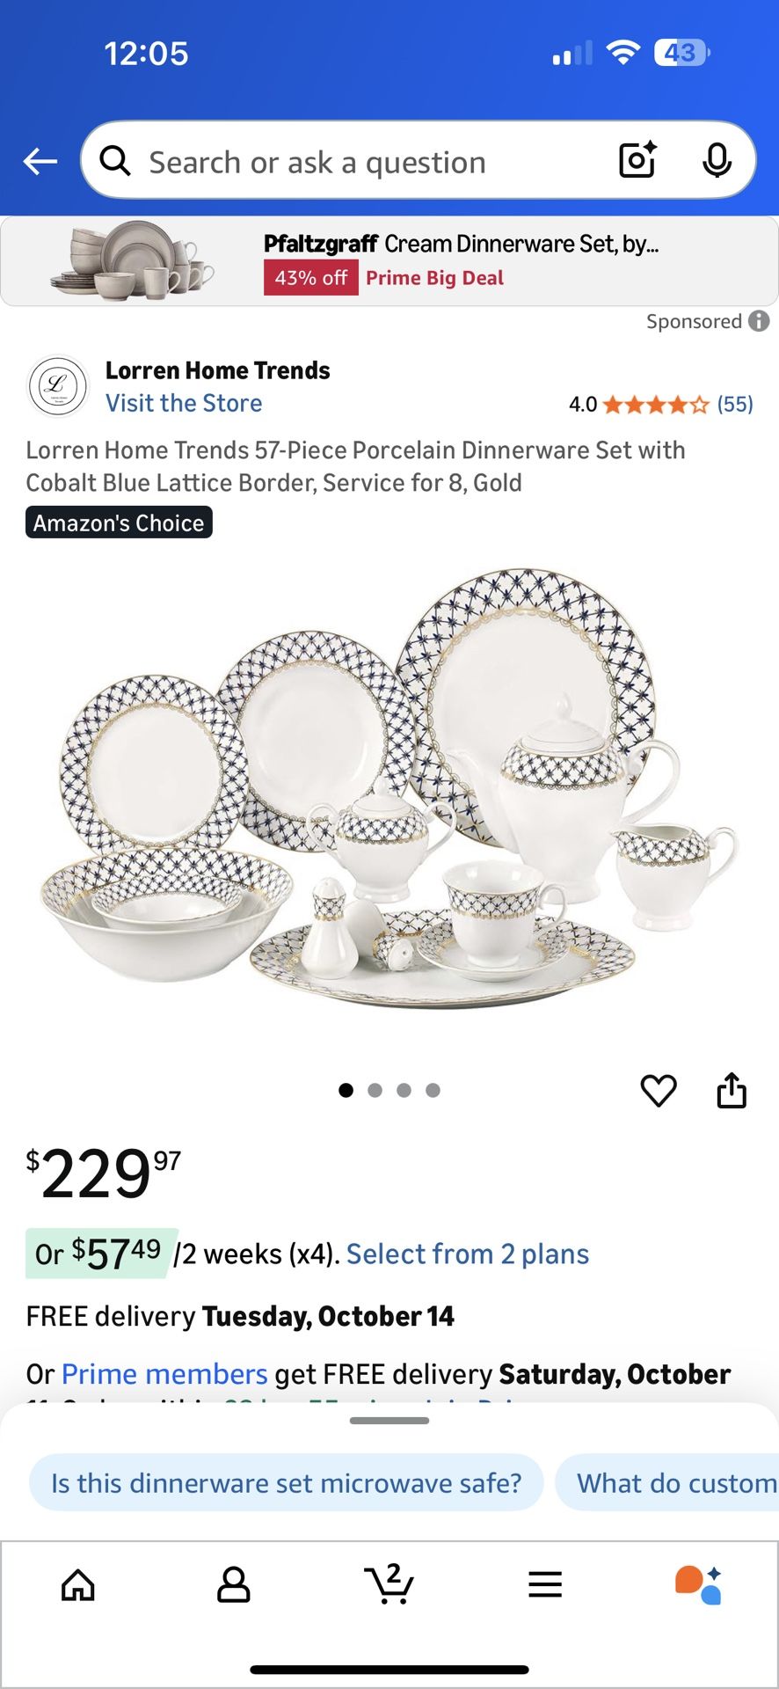The height and width of the screenshot is (1689, 779).
Task: Open camera lens search icon
Action: [x=638, y=160]
